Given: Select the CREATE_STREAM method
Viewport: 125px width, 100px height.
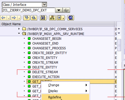Looking at the screenshot, I should [45, 63].
